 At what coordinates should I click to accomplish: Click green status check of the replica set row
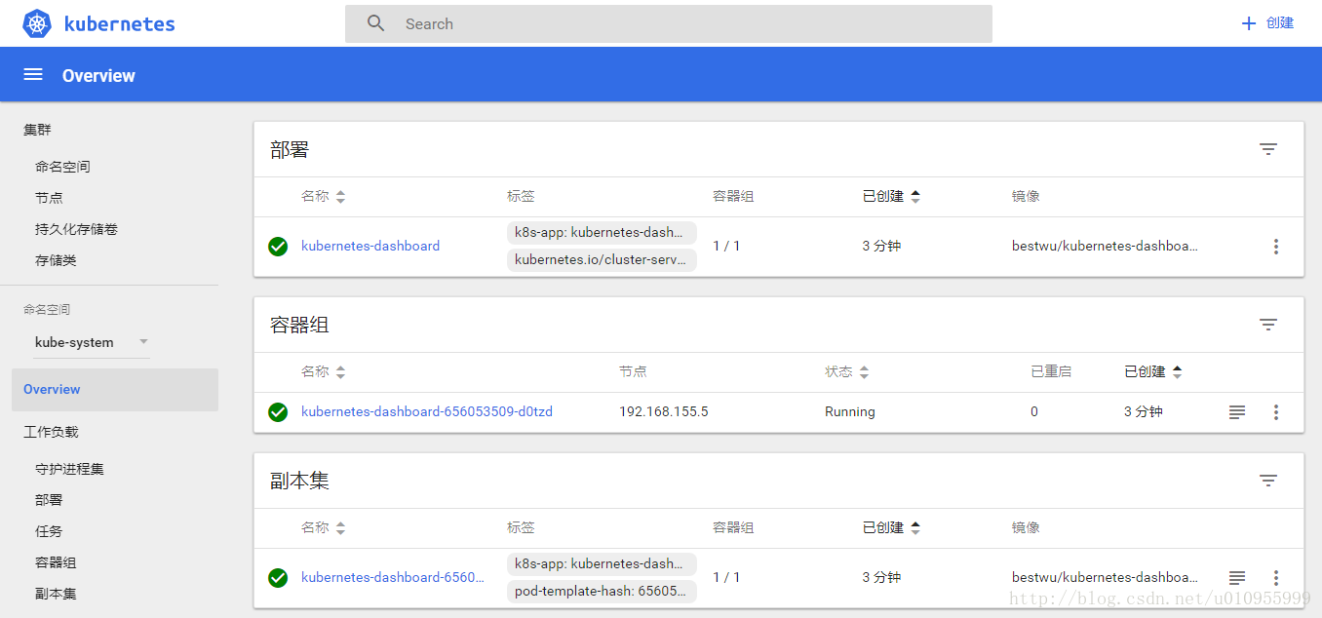(x=278, y=578)
